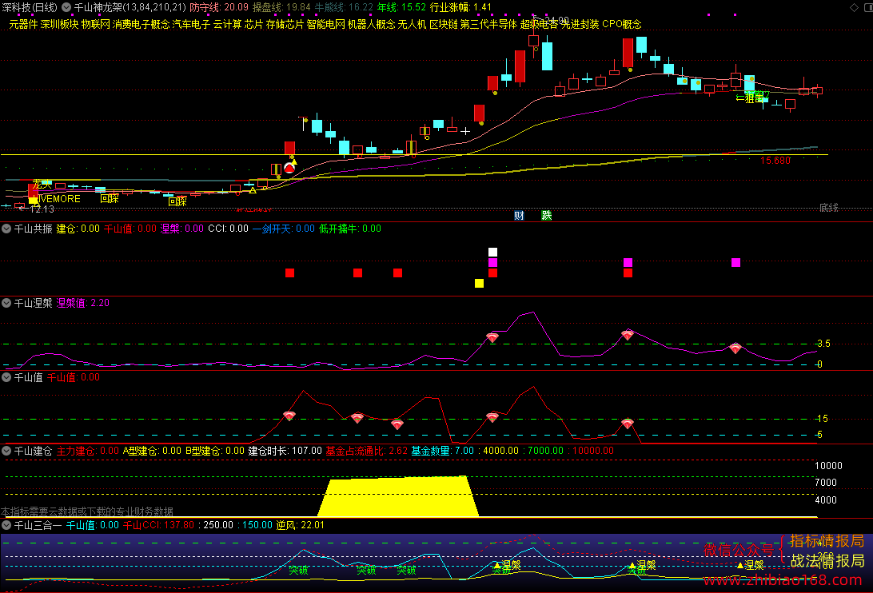Select the CPO概念 concept tag

click(x=621, y=25)
